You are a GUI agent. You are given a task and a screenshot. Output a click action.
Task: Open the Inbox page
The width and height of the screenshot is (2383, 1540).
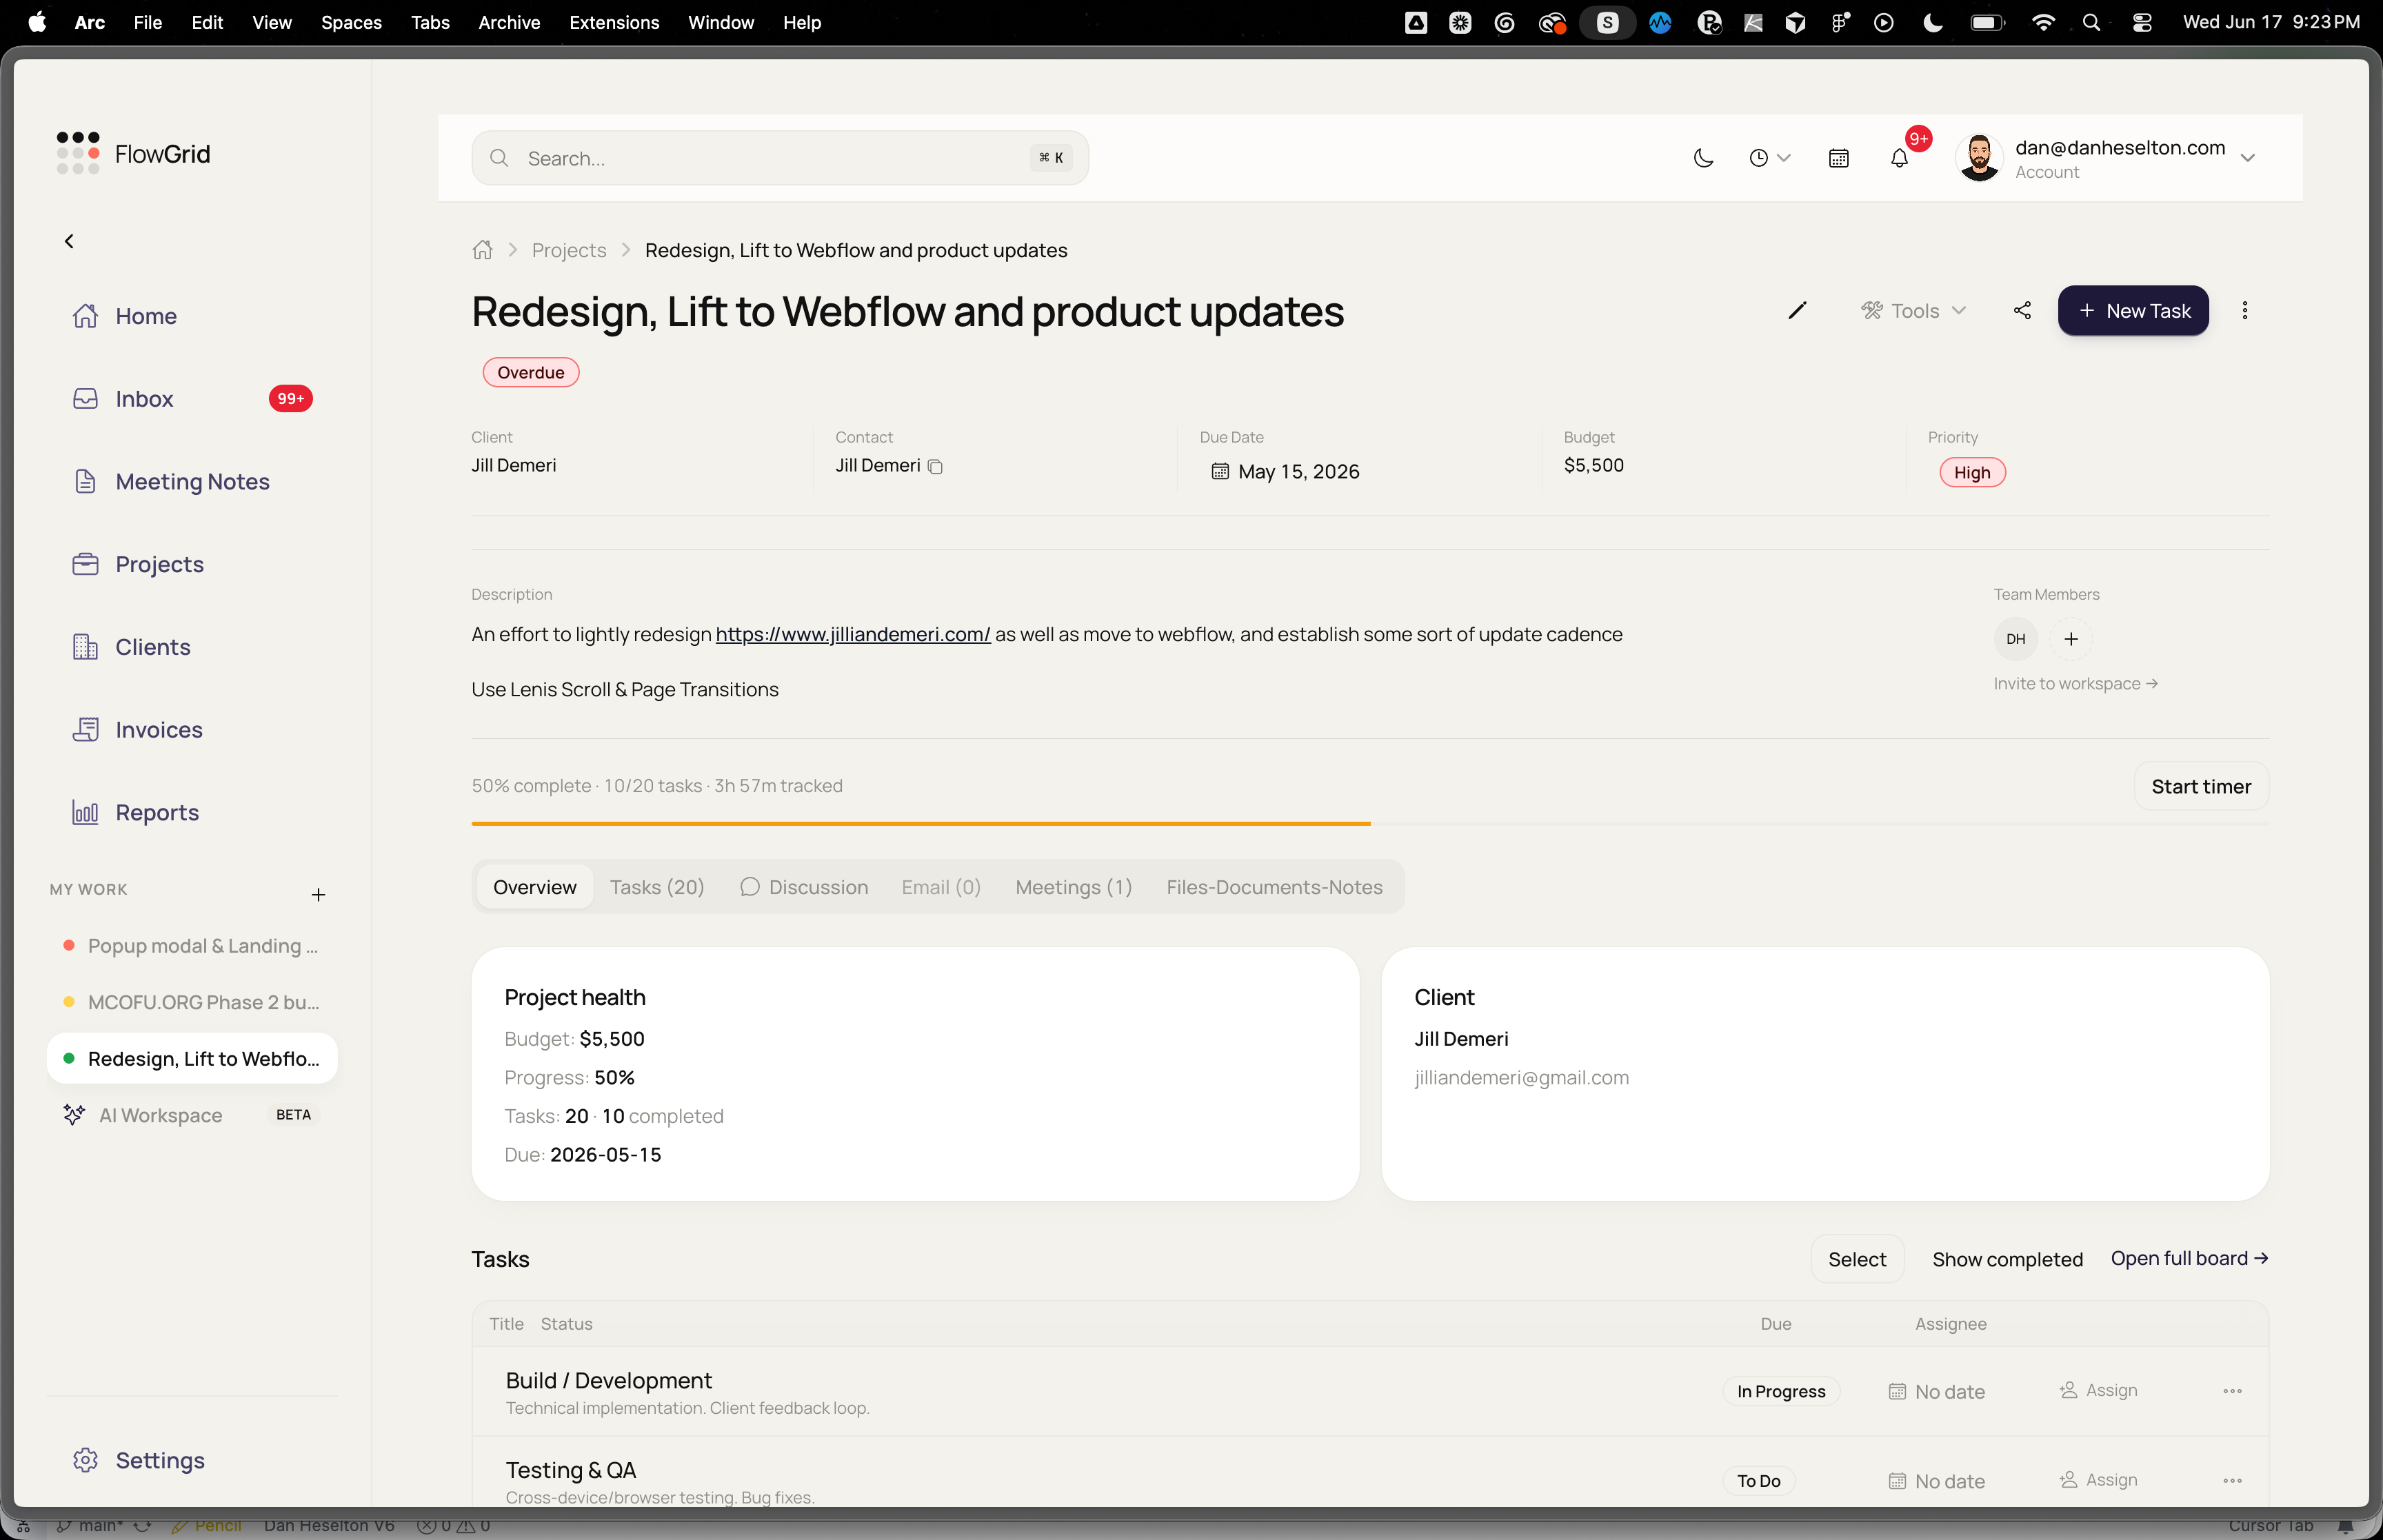point(144,399)
